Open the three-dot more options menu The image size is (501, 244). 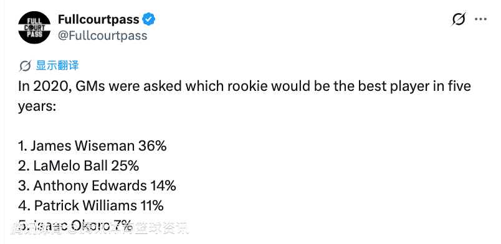click(x=480, y=19)
